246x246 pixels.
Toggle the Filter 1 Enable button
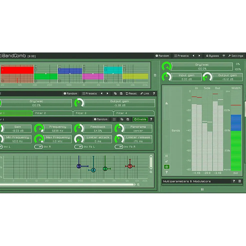click(x=140, y=119)
